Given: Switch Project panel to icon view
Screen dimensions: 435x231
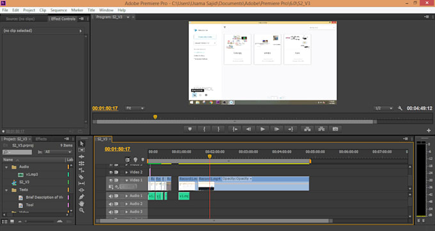Looking at the screenshot, I should click(x=12, y=221).
